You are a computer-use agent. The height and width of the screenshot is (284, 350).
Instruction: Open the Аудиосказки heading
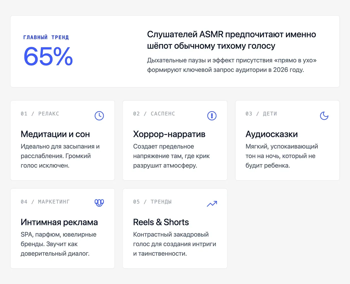271,134
